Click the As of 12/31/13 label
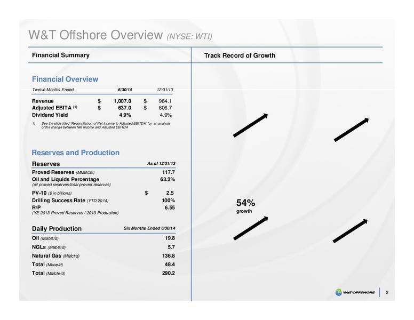The height and width of the screenshot is (320, 414). 161,164
